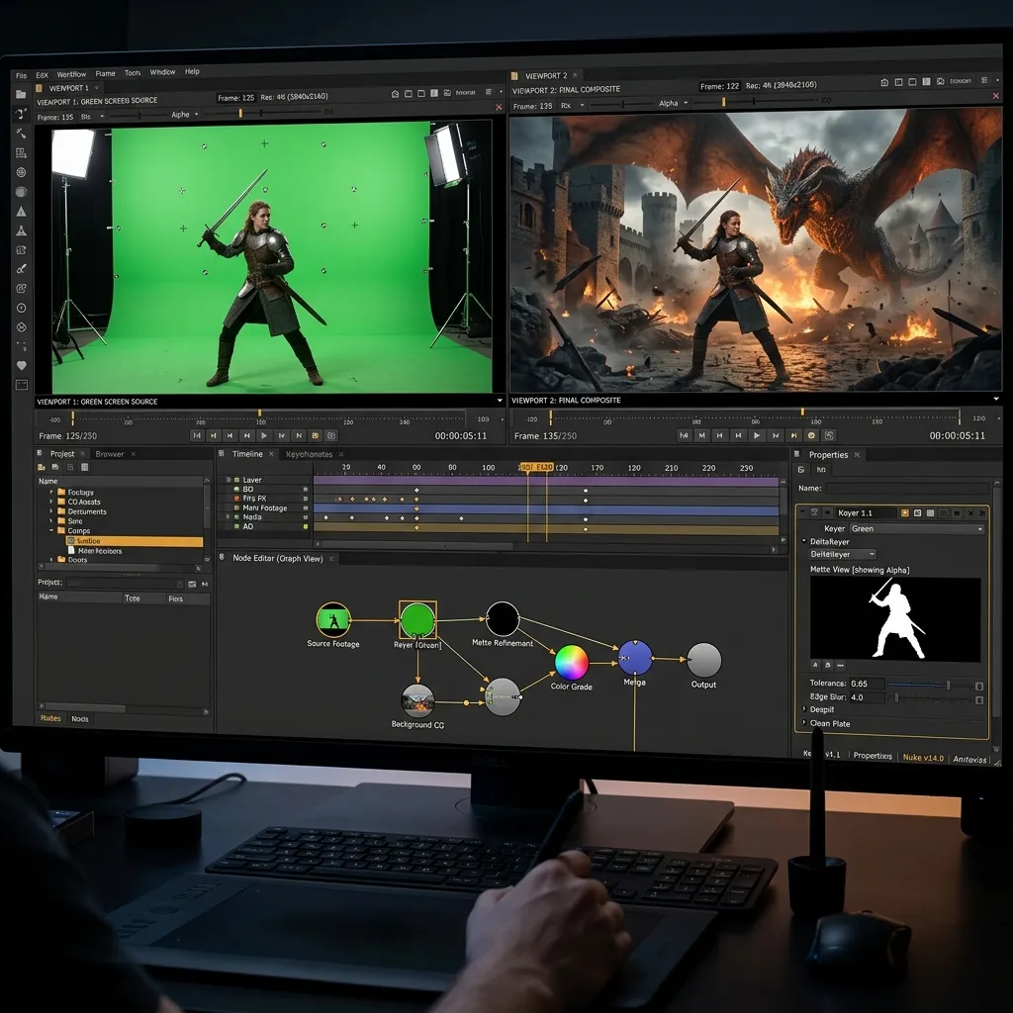Click the Nuke v14.0 status label
Image resolution: width=1013 pixels, height=1013 pixels.
tap(923, 758)
